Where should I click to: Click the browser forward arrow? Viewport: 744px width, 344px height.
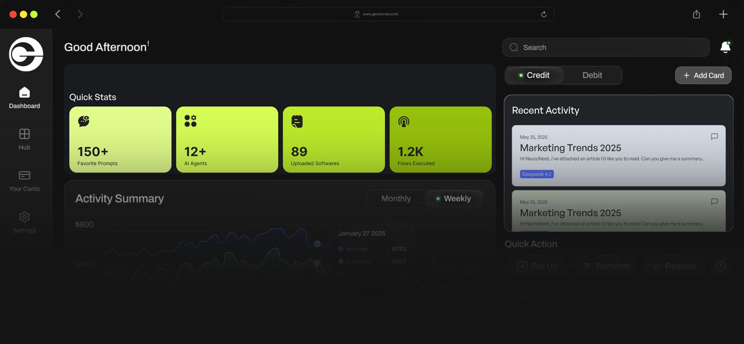[x=80, y=14]
